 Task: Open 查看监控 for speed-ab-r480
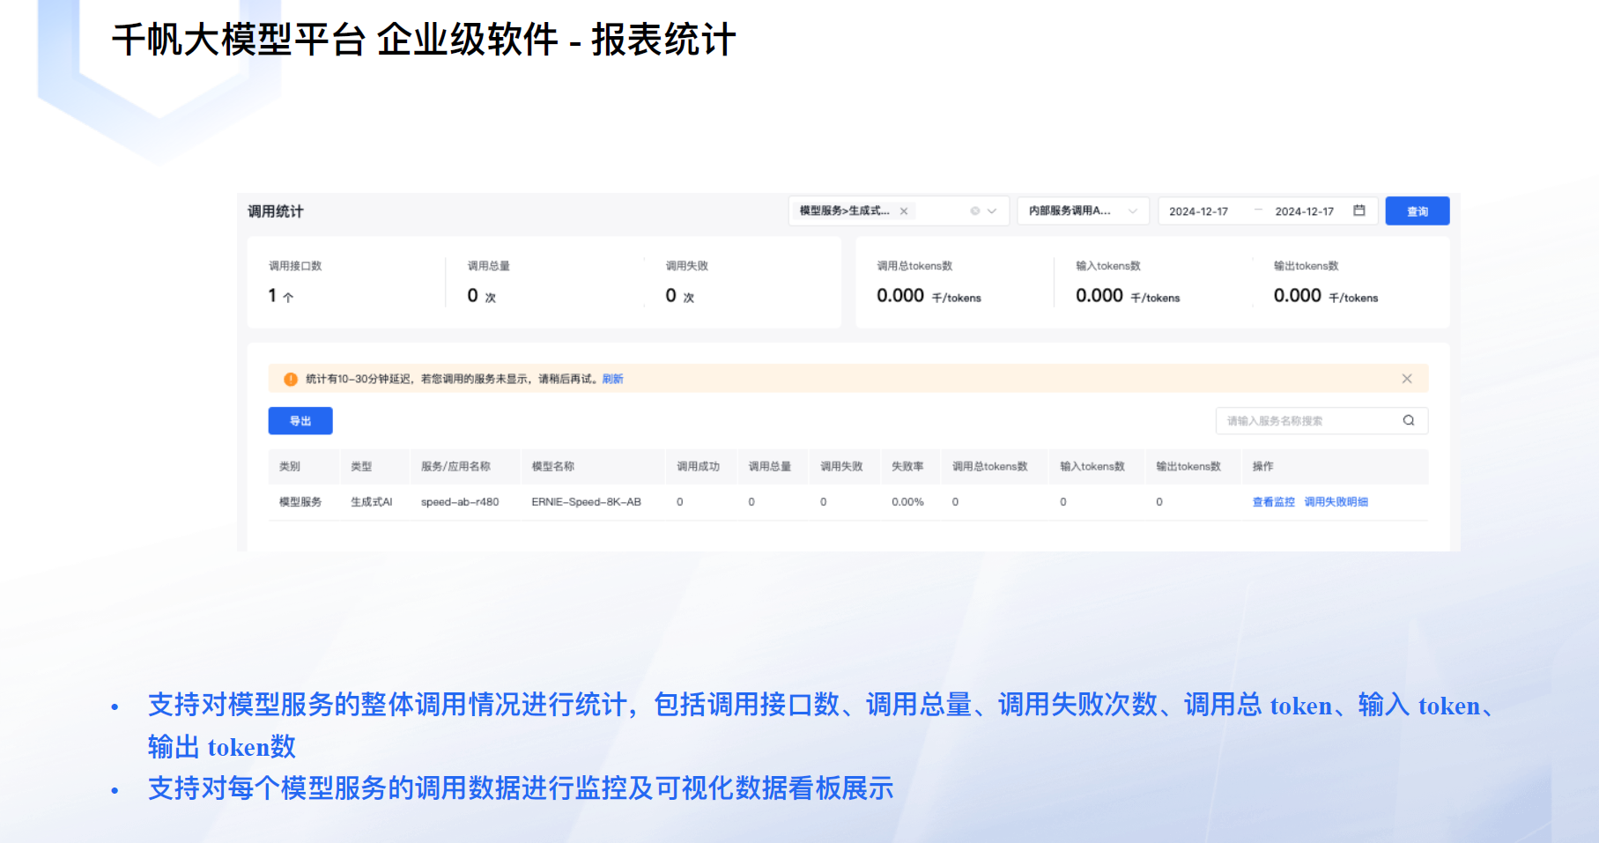tap(1273, 502)
